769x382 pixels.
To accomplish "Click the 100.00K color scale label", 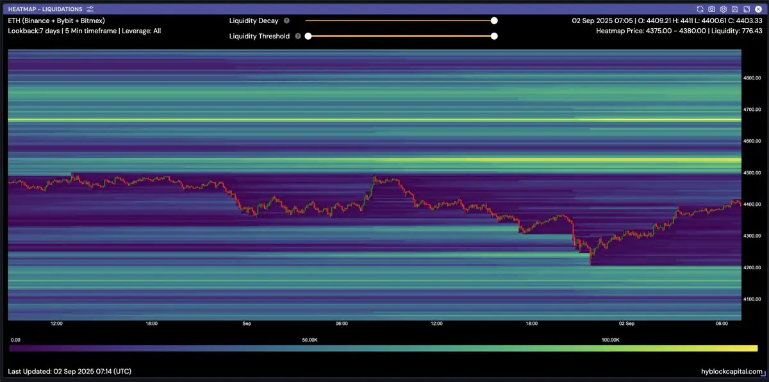I will (x=611, y=340).
